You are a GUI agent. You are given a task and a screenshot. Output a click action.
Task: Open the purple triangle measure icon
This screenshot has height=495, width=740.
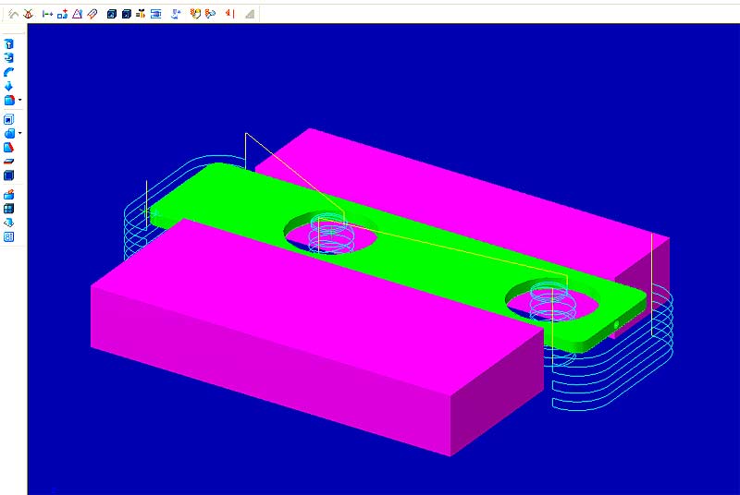click(78, 14)
